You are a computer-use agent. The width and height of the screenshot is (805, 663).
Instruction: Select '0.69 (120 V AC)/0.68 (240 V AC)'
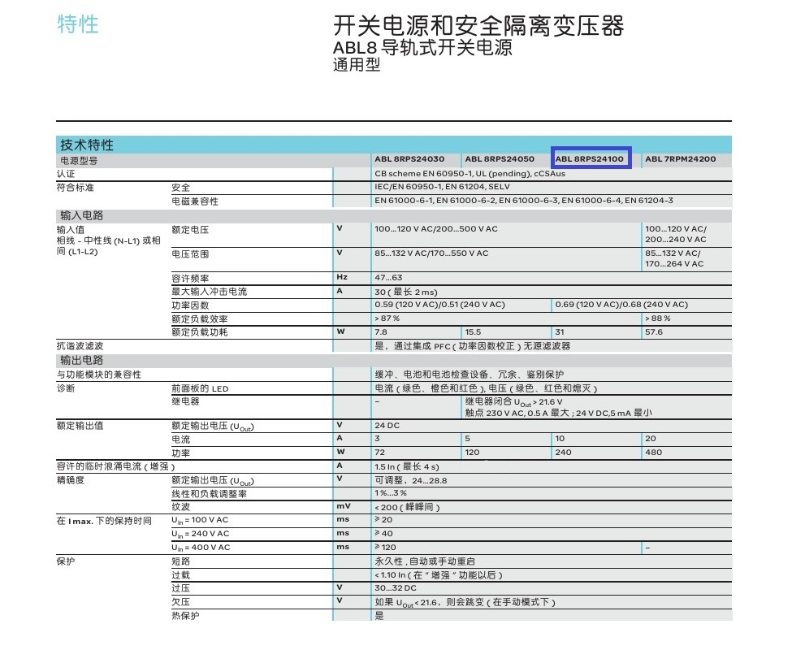click(621, 305)
